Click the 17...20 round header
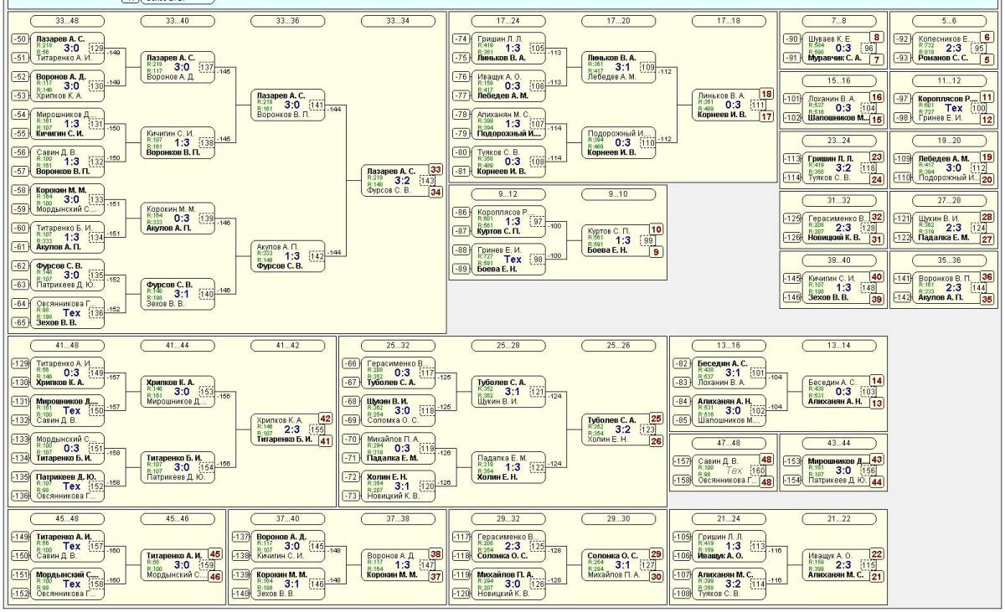The width and height of the screenshot is (1005, 612). click(x=619, y=20)
